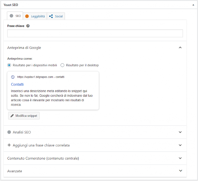Click the globe favicon in snippet preview

[x=13, y=77]
